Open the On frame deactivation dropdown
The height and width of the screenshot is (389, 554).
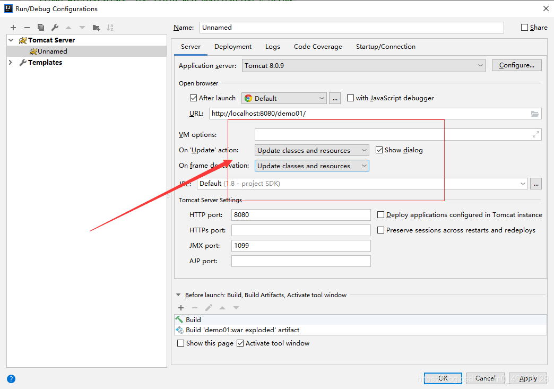point(311,166)
